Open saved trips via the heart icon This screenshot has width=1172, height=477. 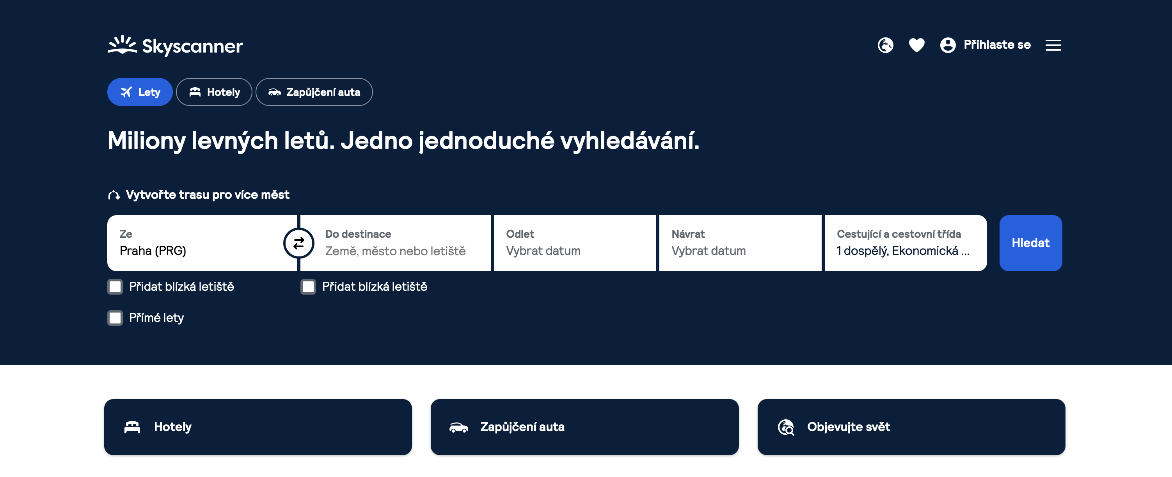[x=916, y=45]
